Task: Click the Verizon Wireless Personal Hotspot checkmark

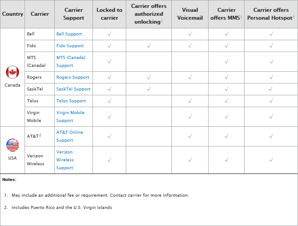Action: (271, 160)
